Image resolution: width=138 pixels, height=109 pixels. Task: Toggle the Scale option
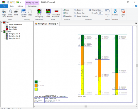tap(66, 10)
